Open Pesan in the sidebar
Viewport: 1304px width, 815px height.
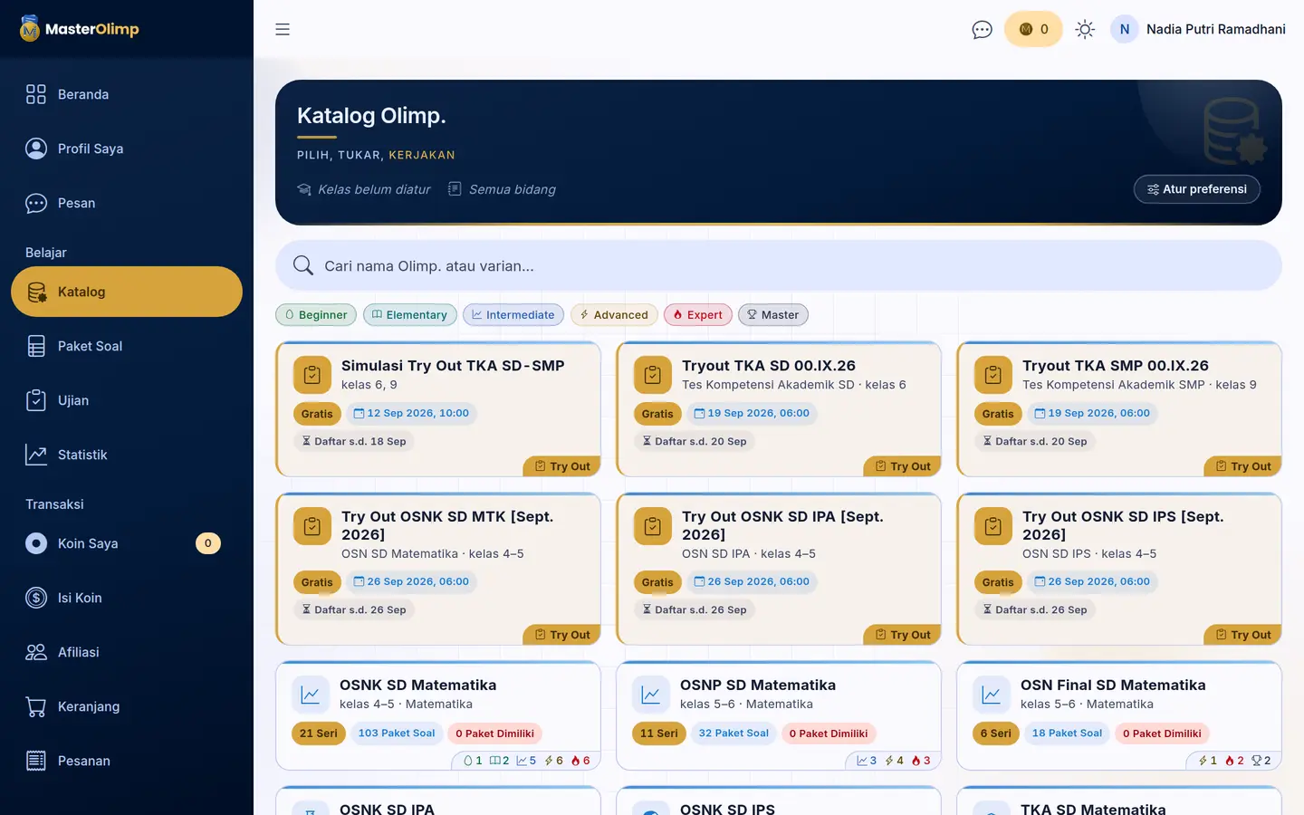tap(127, 203)
